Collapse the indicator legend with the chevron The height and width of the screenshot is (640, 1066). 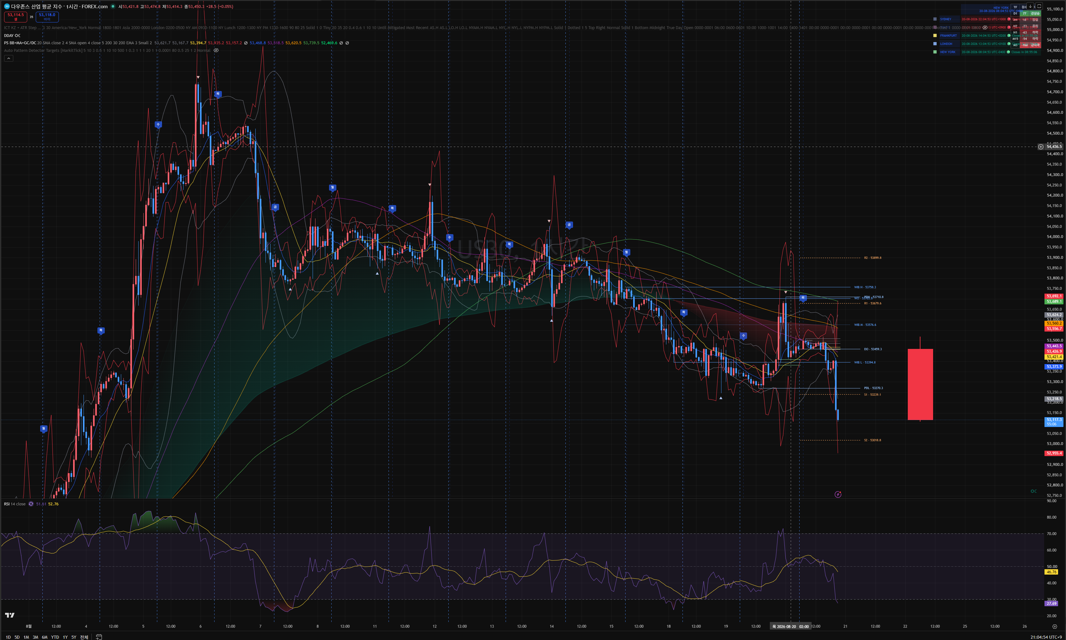point(9,58)
